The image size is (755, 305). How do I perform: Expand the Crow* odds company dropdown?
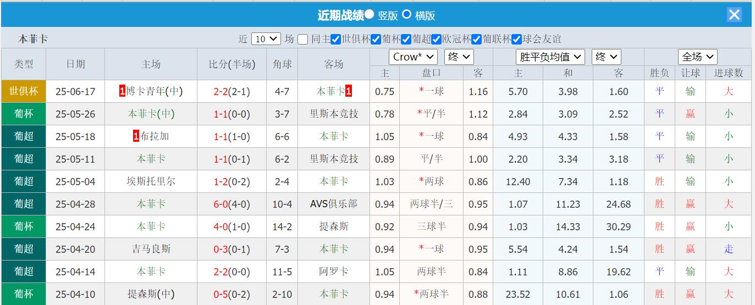[x=414, y=57]
